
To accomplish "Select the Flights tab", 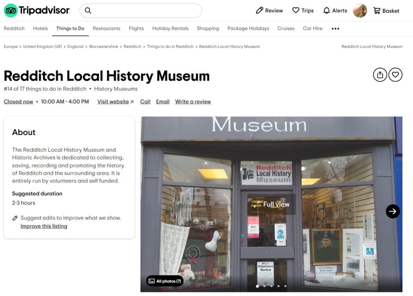I will (136, 29).
